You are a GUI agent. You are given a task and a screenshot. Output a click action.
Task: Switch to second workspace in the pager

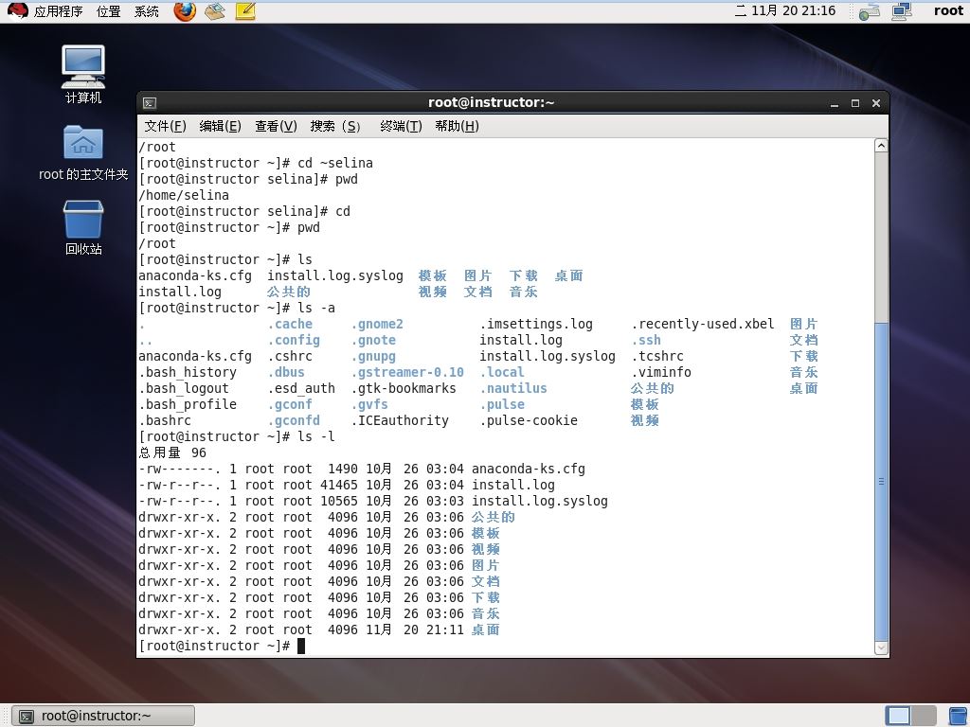tap(924, 716)
